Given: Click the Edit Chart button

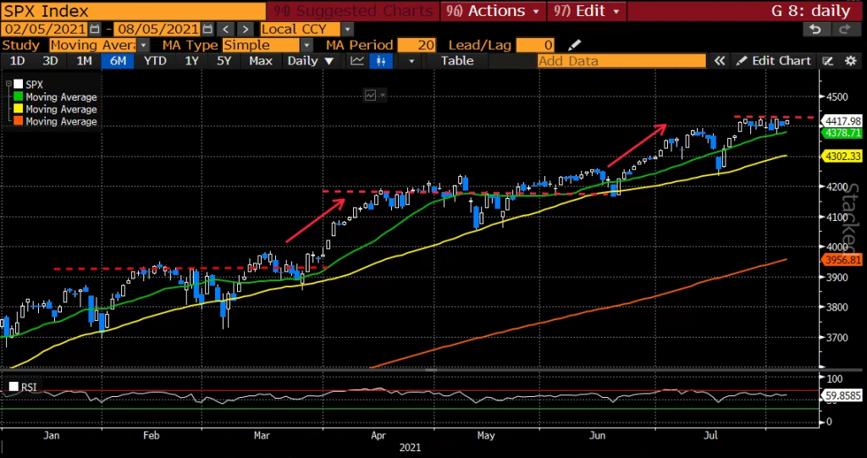Looking at the screenshot, I should (x=774, y=61).
